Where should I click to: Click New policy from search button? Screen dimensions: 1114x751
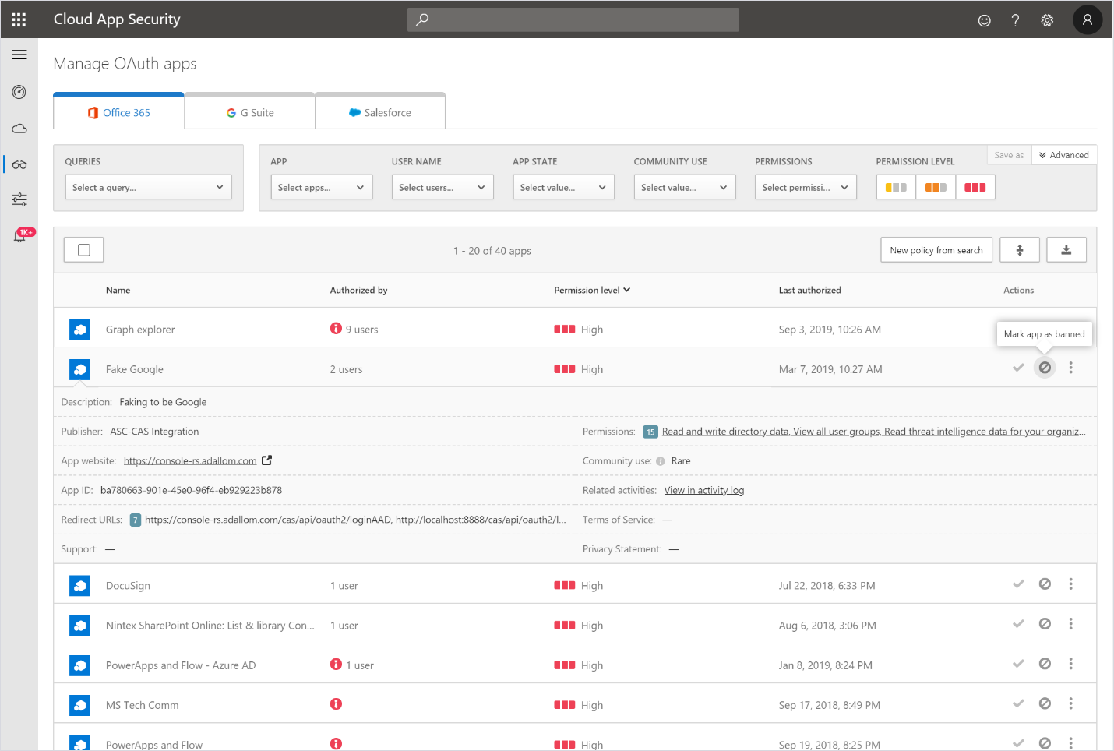[x=936, y=250]
